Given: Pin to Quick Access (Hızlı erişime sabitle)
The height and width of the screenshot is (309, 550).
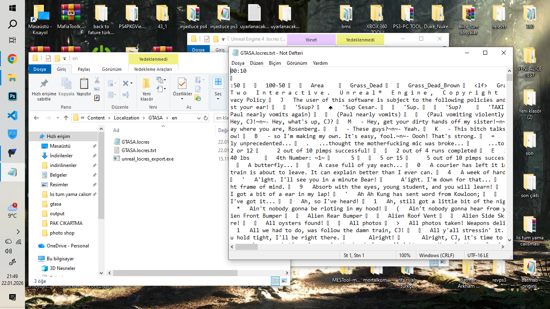Looking at the screenshot, I should tap(44, 90).
